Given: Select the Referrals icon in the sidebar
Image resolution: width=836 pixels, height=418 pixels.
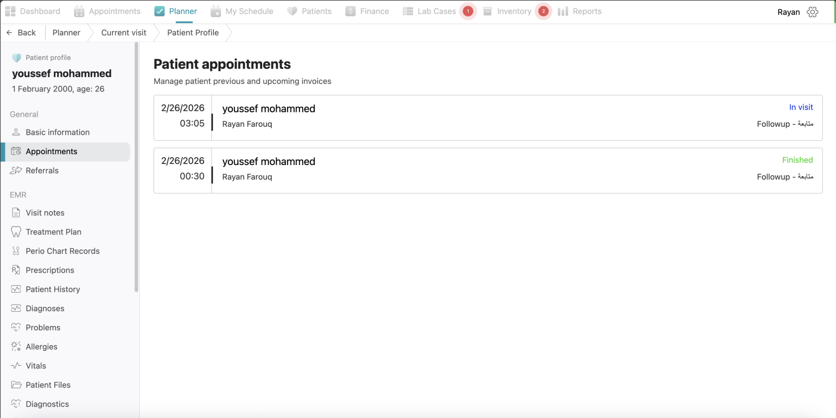Looking at the screenshot, I should 16,170.
